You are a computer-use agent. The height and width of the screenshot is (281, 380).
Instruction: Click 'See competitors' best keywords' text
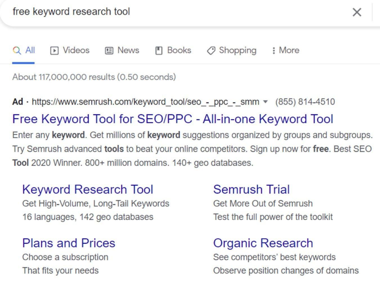coord(275,257)
